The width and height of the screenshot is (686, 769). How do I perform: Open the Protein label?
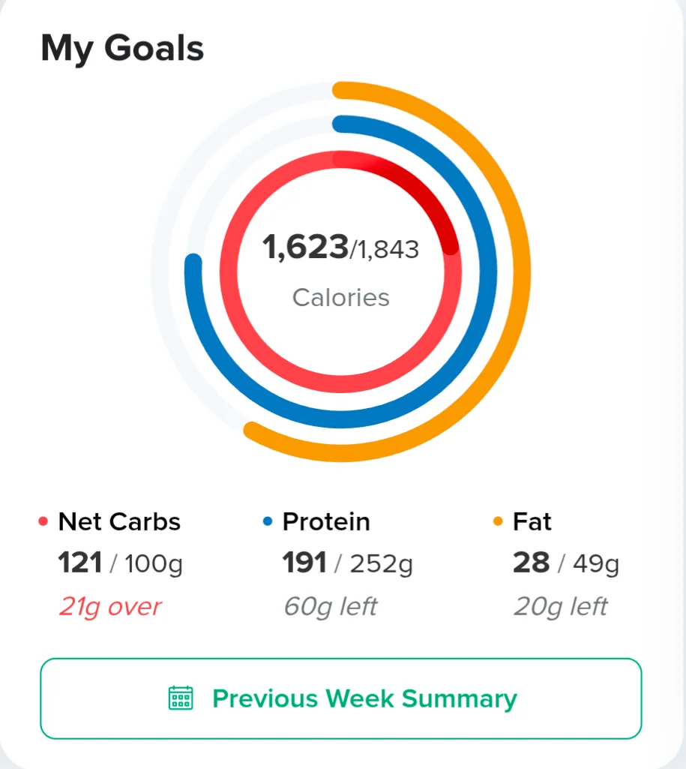(326, 521)
